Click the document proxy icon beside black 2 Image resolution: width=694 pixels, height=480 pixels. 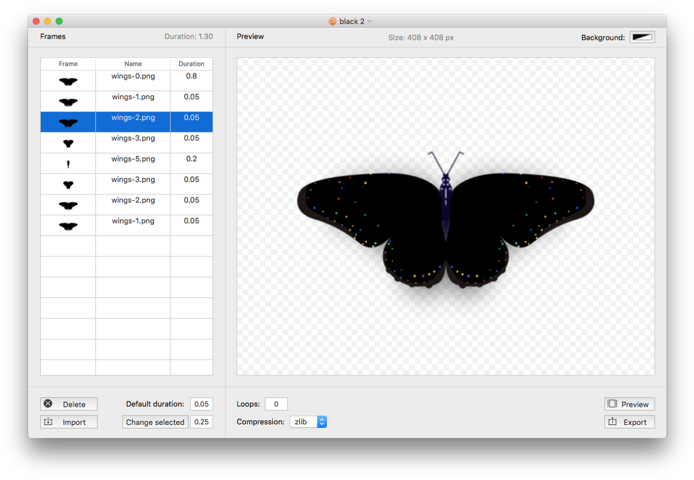[331, 21]
